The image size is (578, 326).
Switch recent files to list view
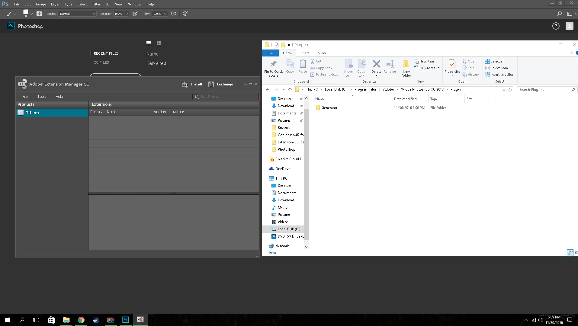pyautogui.click(x=149, y=43)
